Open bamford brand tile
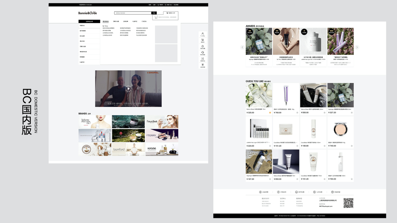The width and height of the screenshot is (397, 223). [x=128, y=149]
